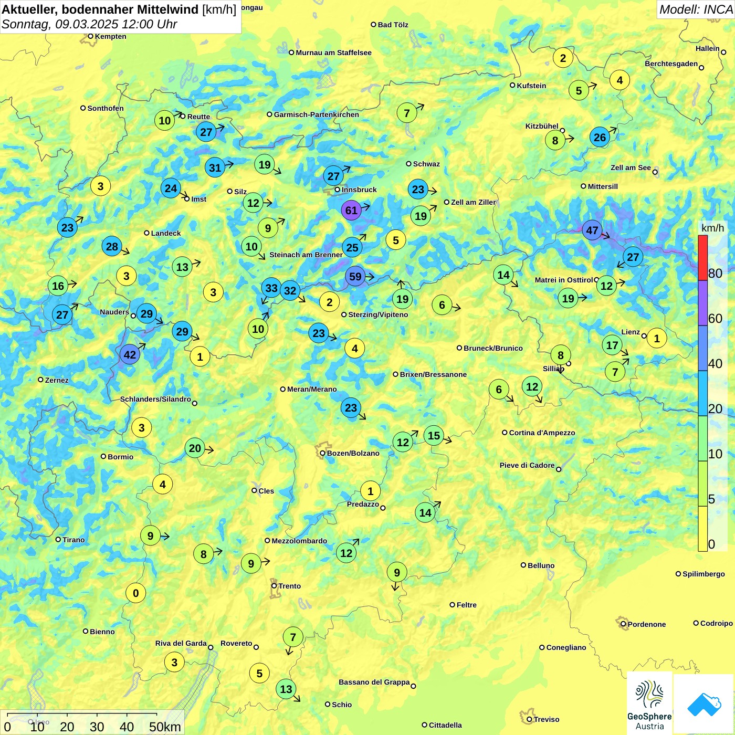The width and height of the screenshot is (735, 735).
Task: Select the 17 km/h marker near Lienz
Action: (x=612, y=345)
